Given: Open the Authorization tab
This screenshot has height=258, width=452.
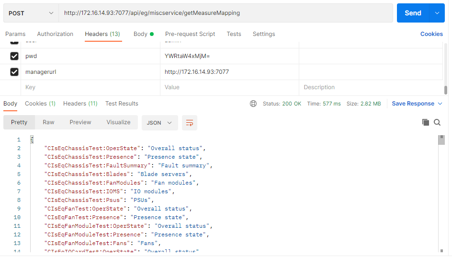Looking at the screenshot, I should coord(55,34).
